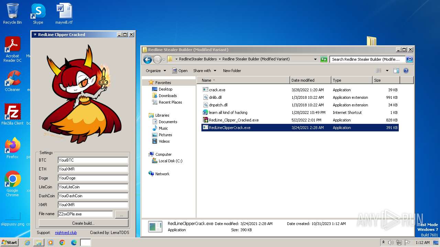
Task: Open Explorer help button
Action: (406, 71)
